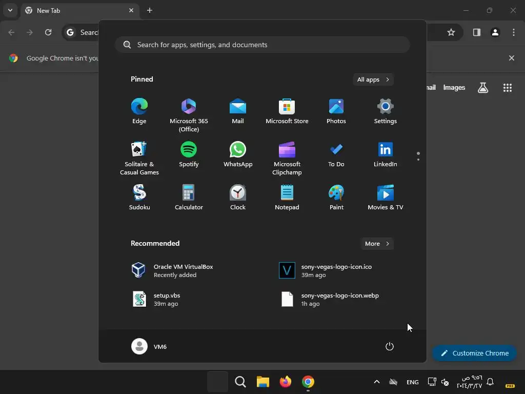This screenshot has width=525, height=394.
Task: Launch Microsoft Clipchamp
Action: [287, 158]
